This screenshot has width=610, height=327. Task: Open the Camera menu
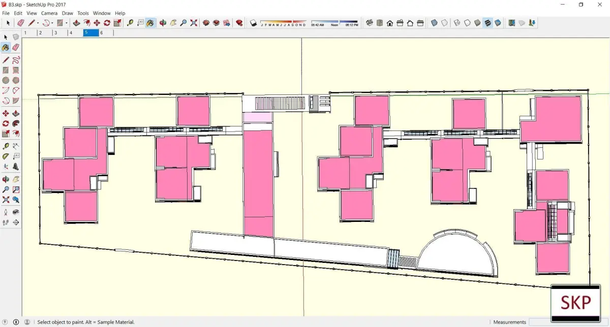(x=49, y=13)
